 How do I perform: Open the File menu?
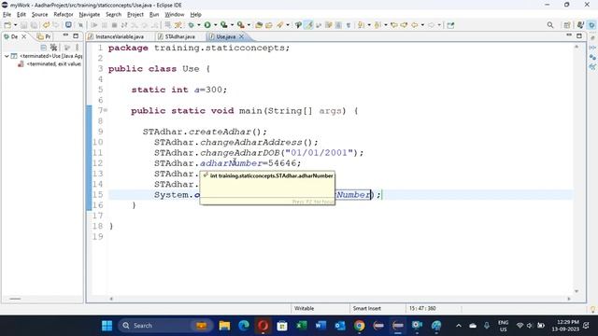point(7,15)
